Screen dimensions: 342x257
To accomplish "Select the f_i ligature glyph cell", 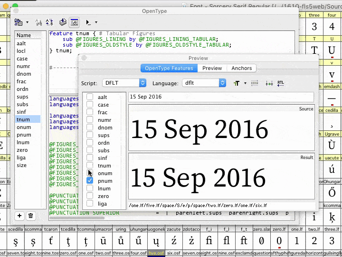I will point(209,238).
